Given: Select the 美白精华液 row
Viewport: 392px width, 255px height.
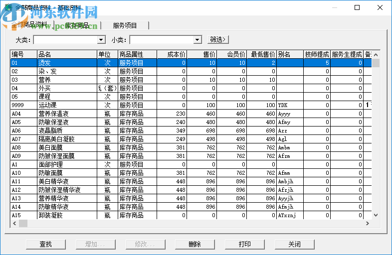Looking at the screenshot, I should tap(191, 181).
